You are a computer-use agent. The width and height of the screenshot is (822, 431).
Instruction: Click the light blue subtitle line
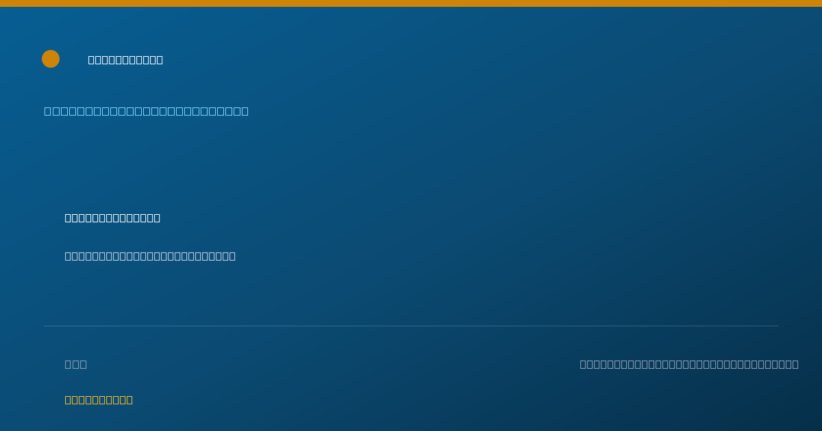pyautogui.click(x=147, y=111)
